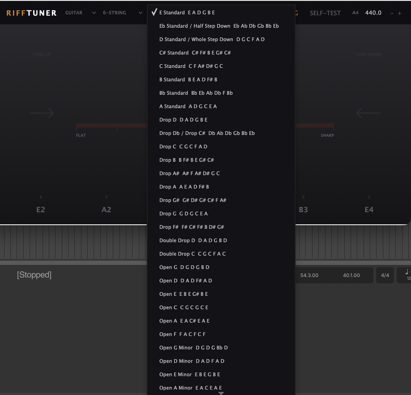This screenshot has height=395, width=411.
Task: Select Drop A# tuning entry
Action: click(221, 173)
